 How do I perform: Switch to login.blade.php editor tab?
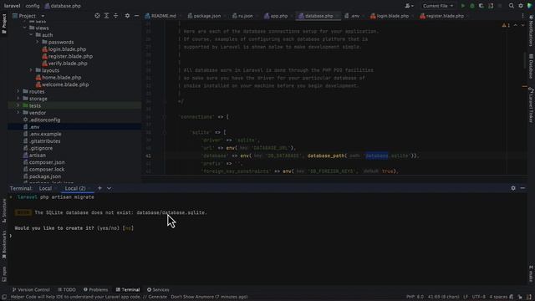[390, 16]
